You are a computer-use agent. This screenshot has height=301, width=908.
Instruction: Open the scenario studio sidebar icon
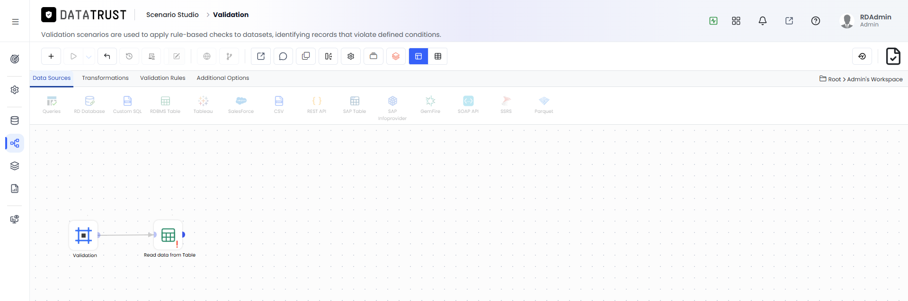pos(15,143)
